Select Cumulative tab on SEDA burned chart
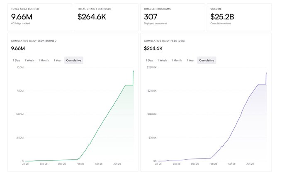Image resolution: width=282 pixels, height=173 pixels. pyautogui.click(x=73, y=60)
